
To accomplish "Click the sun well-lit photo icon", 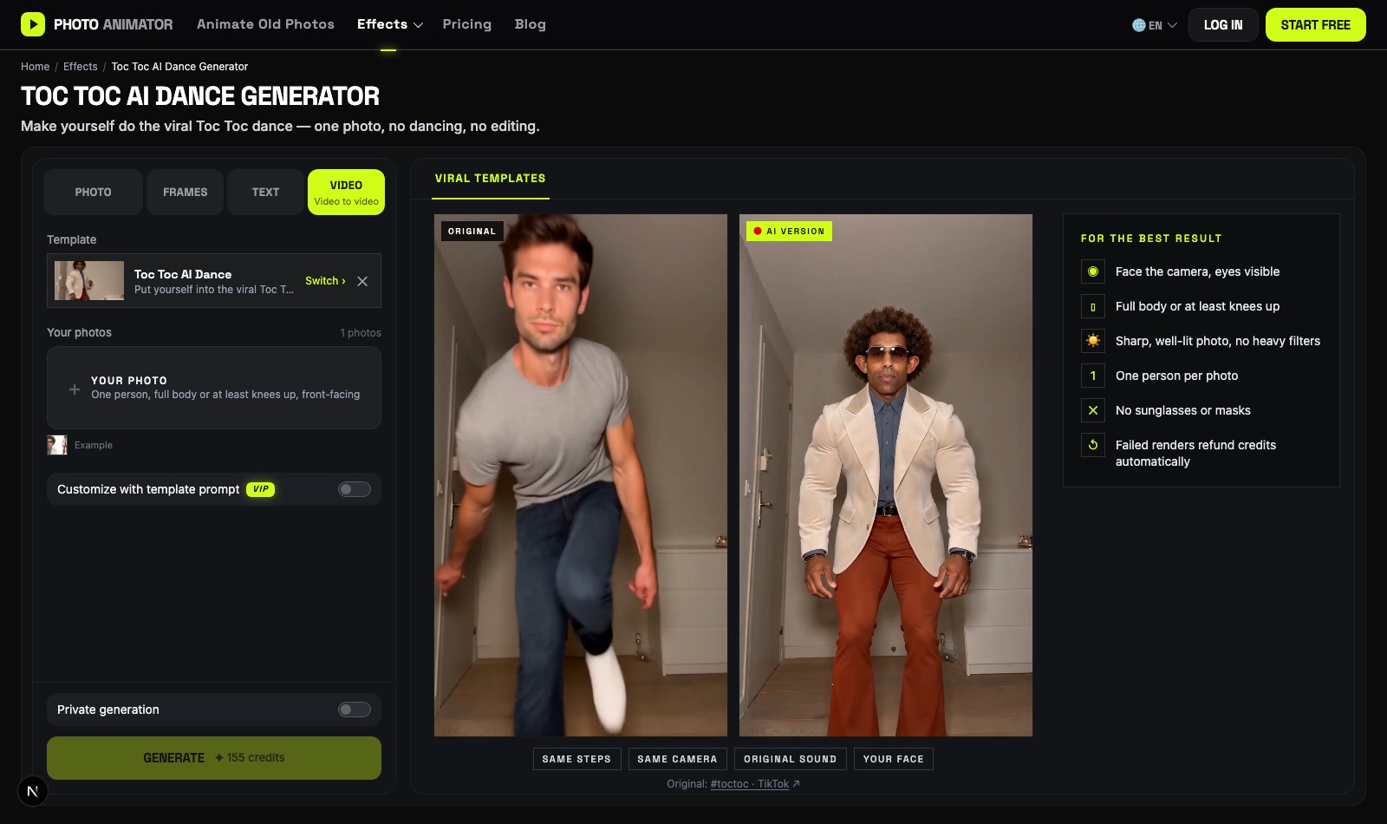I will (x=1093, y=341).
